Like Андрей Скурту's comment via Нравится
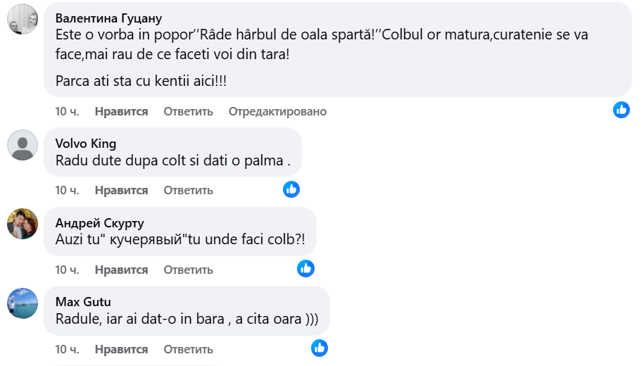Viewport: 644px width, 366px height. (121, 270)
